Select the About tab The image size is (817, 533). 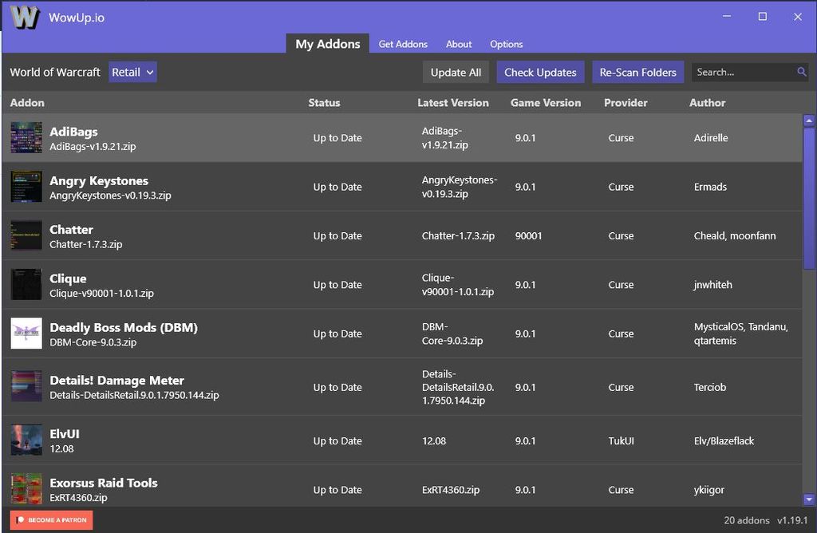(x=459, y=45)
